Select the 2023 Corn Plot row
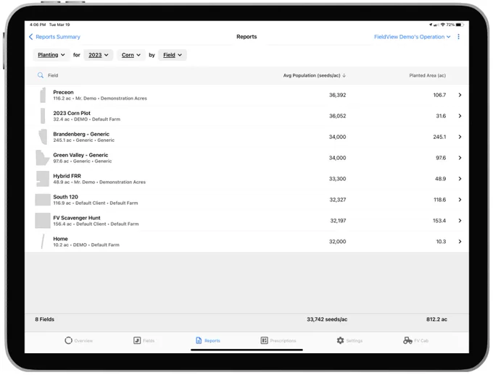The width and height of the screenshot is (493, 375). click(x=246, y=116)
